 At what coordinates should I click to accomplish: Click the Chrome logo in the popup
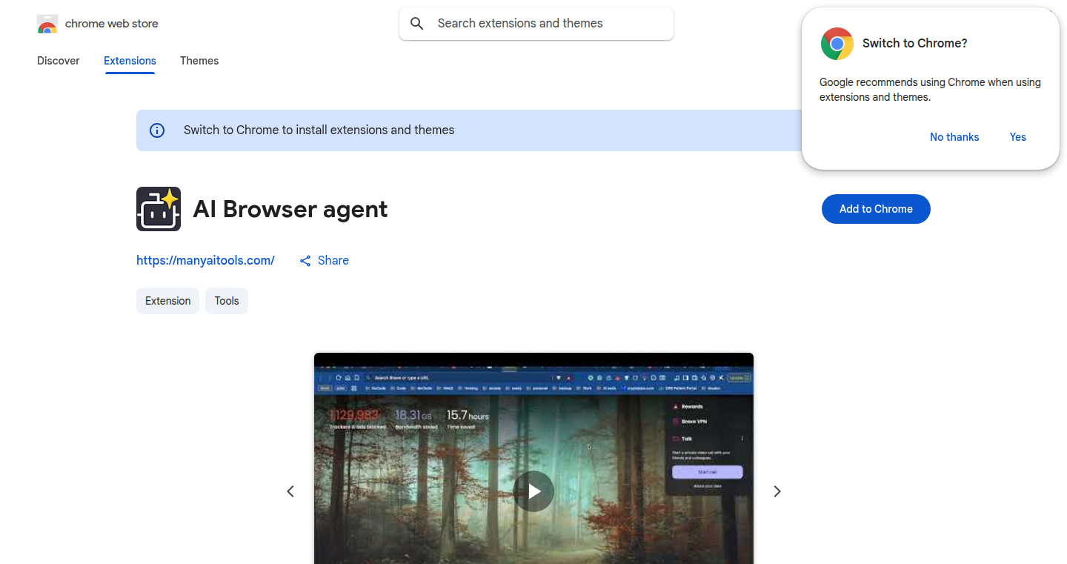click(x=837, y=44)
